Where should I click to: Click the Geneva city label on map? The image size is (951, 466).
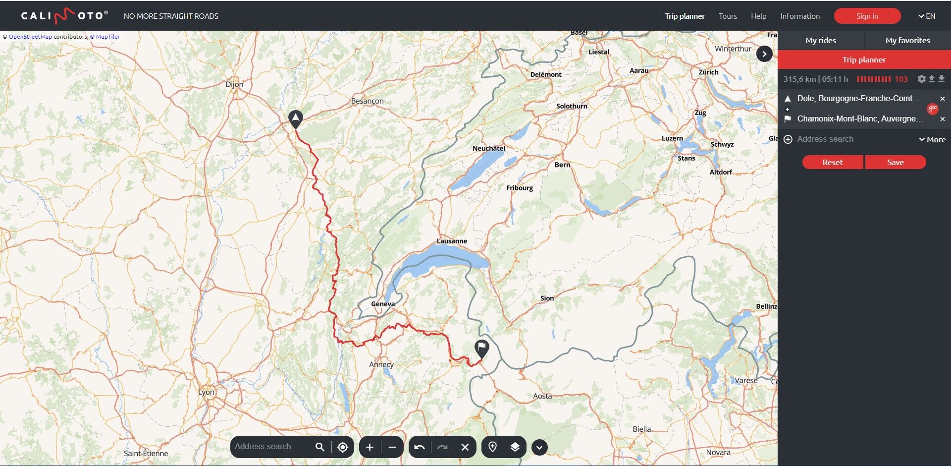pos(383,304)
